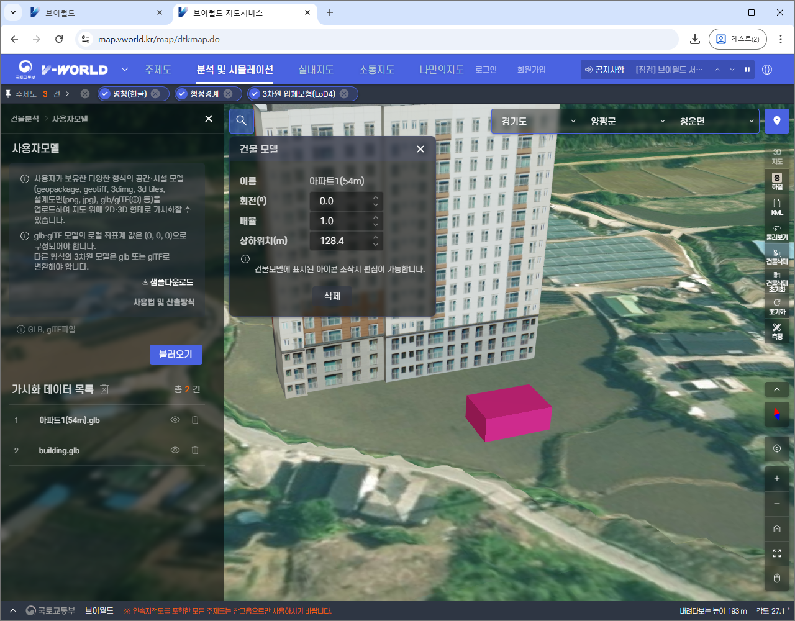Click the compass north arrow

point(776,415)
